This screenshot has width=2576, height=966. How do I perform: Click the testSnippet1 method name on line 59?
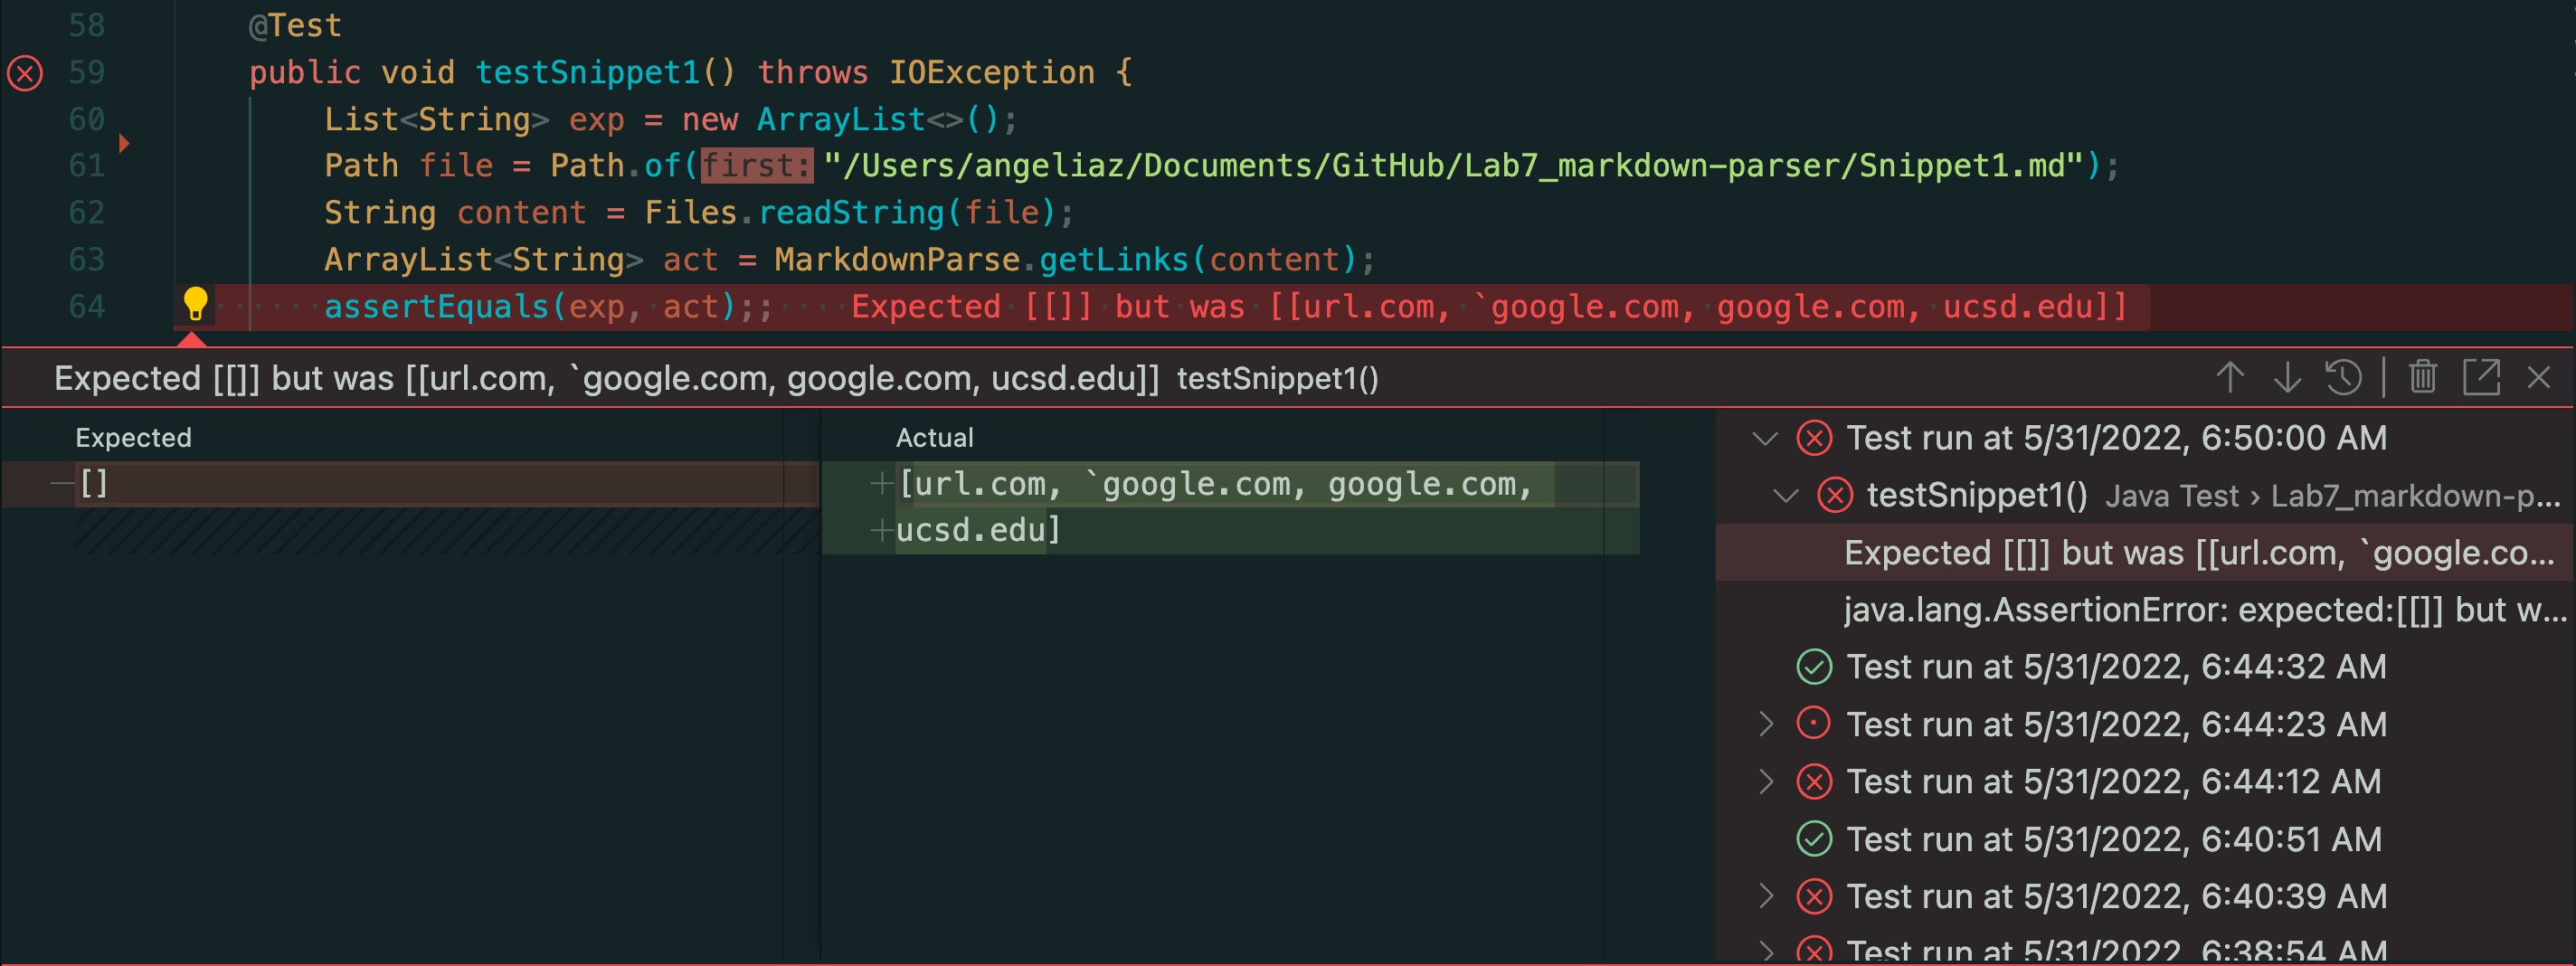click(x=587, y=72)
